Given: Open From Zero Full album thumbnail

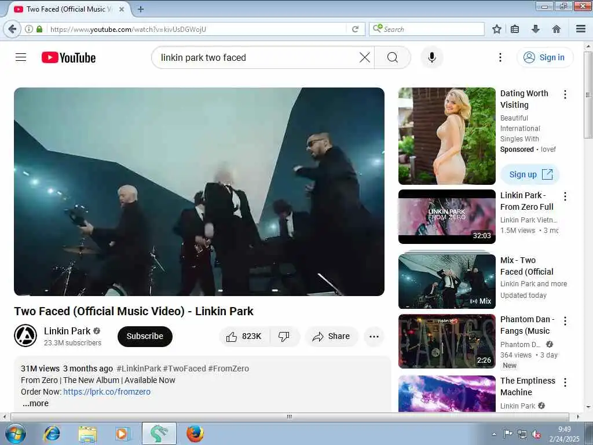Looking at the screenshot, I should pyautogui.click(x=446, y=217).
